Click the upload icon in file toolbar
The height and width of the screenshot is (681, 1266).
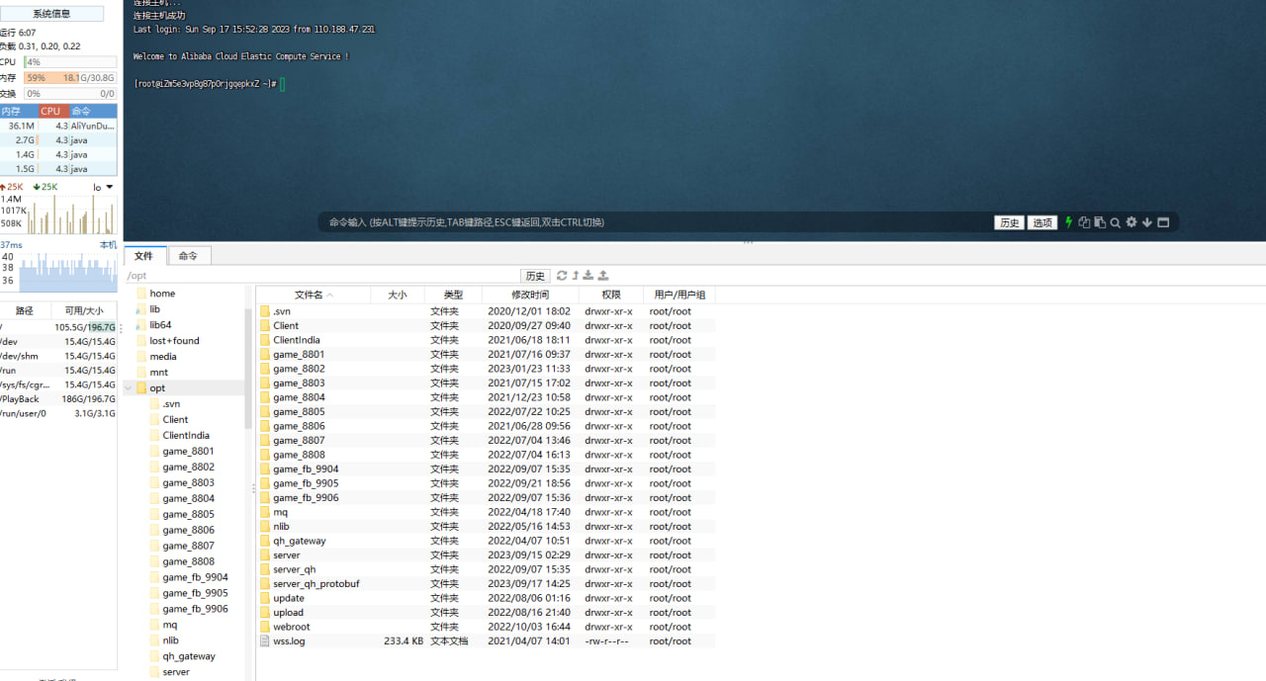603,276
